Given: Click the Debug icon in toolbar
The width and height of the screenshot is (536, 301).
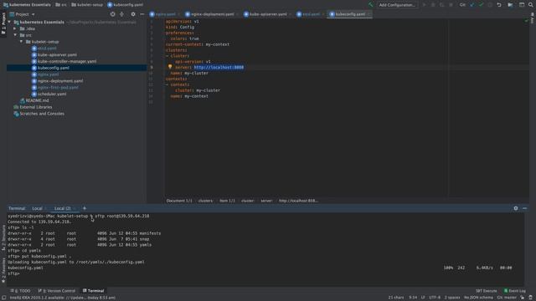Looking at the screenshot, I should (433, 5).
